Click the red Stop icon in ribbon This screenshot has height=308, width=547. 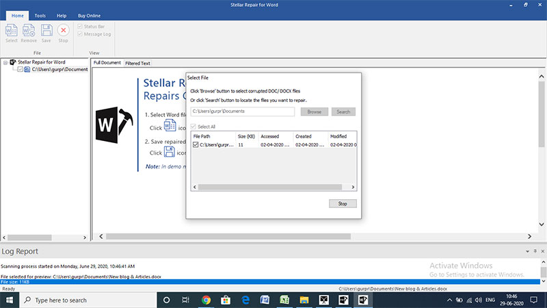[63, 30]
